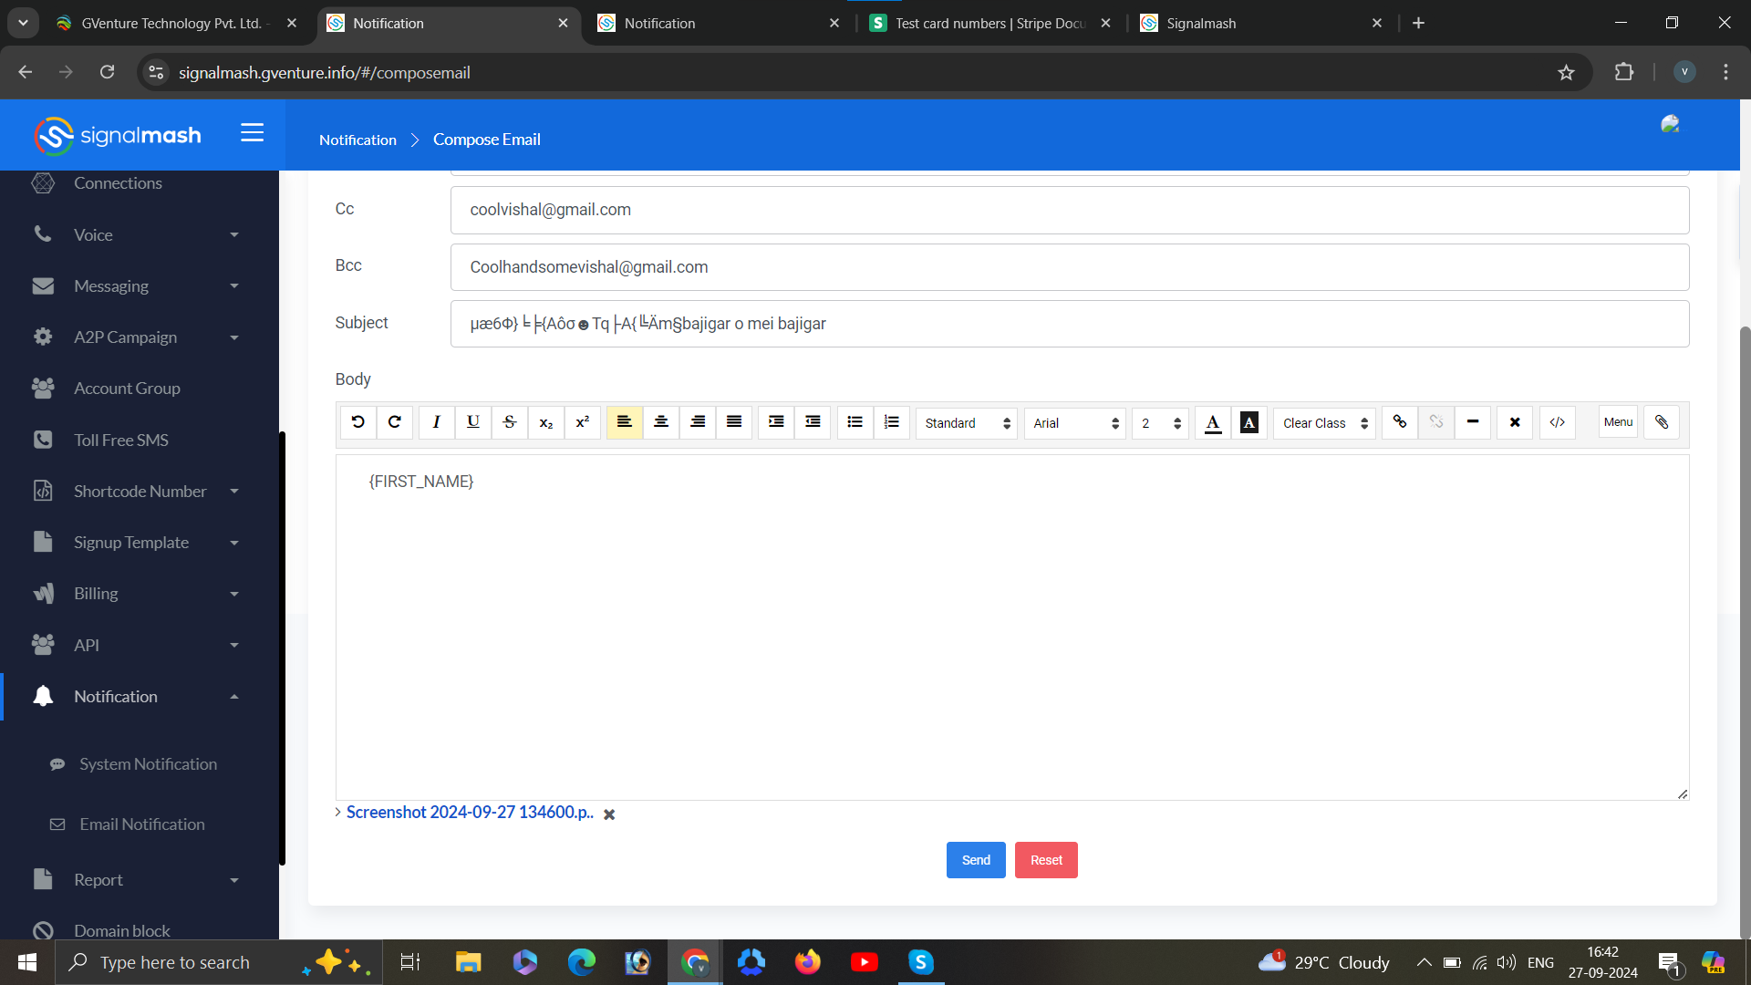1751x985 pixels.
Task: Open Email Notification in sidebar
Action: 141,824
